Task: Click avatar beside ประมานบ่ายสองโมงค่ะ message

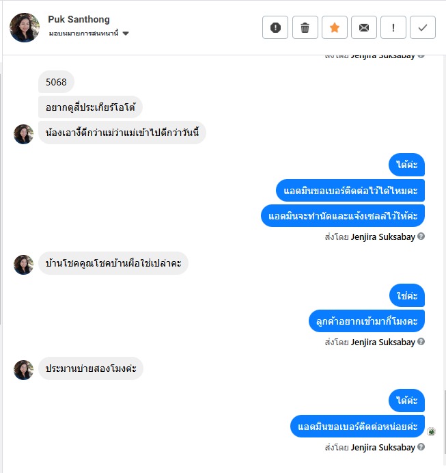Action: (x=23, y=370)
